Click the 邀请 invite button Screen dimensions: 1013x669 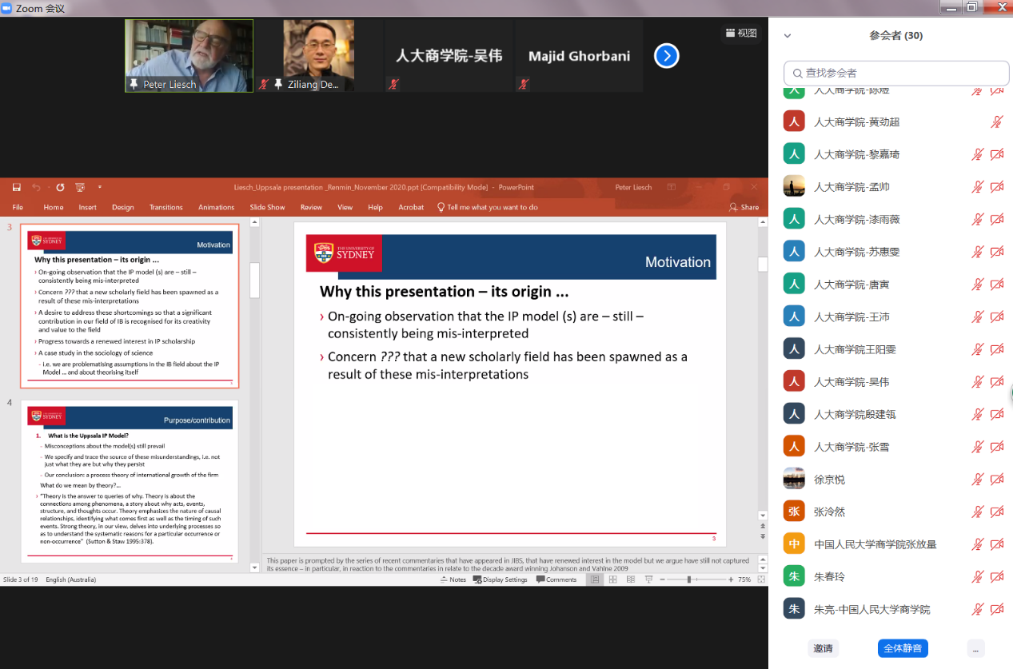pyautogui.click(x=823, y=648)
